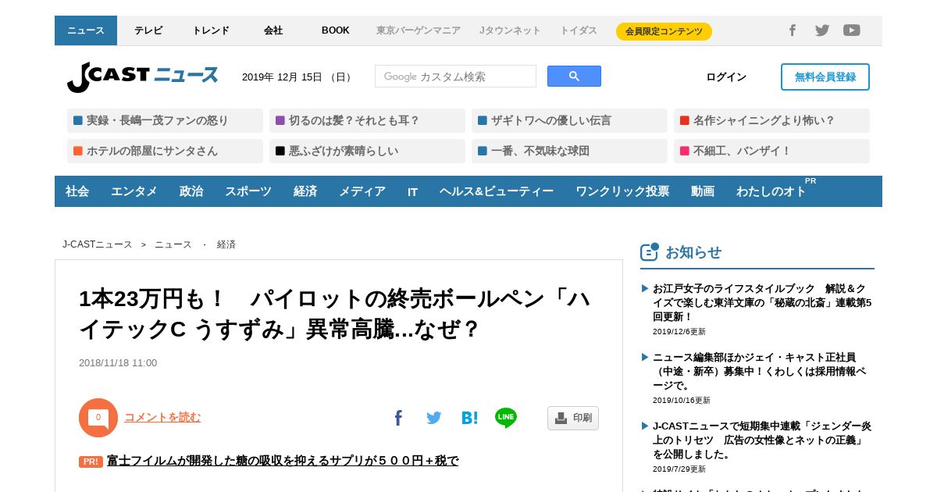The image size is (937, 492).
Task: Open 経済 category in nav bar
Action: click(305, 191)
